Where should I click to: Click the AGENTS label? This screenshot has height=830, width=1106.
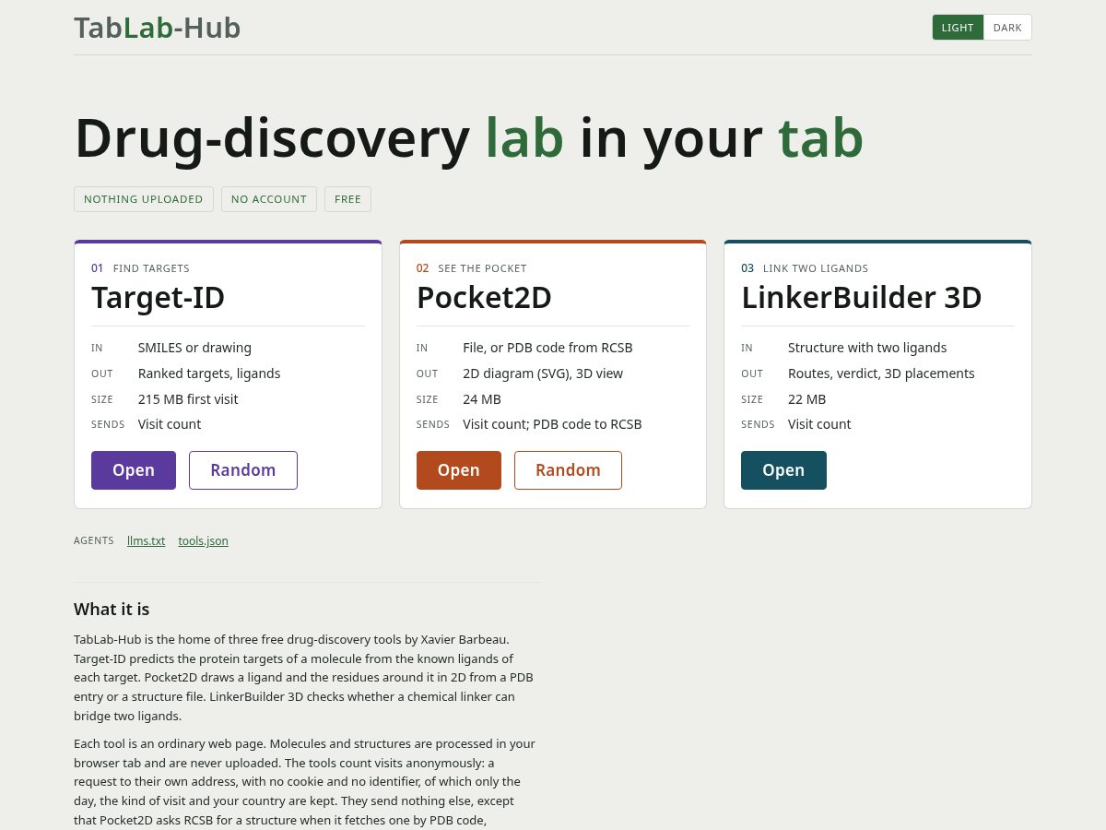click(94, 541)
